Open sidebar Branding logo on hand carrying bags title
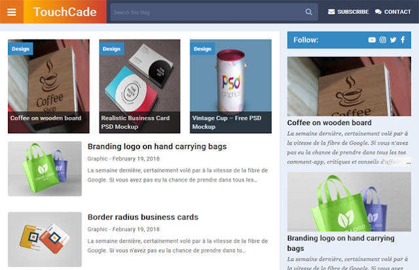The height and width of the screenshot is (270, 419). (340, 243)
